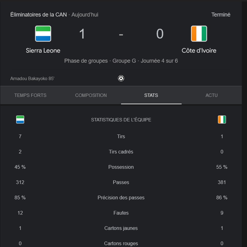Open the TEMPS FORTS tab
247x247 pixels.
(30, 95)
